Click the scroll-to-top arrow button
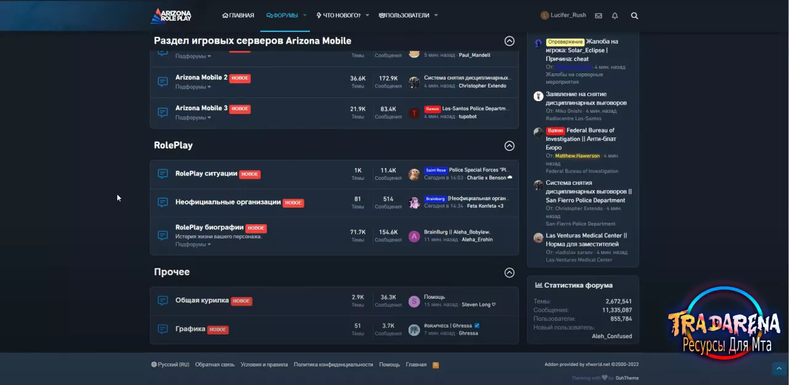This screenshot has height=385, width=789. [x=778, y=369]
